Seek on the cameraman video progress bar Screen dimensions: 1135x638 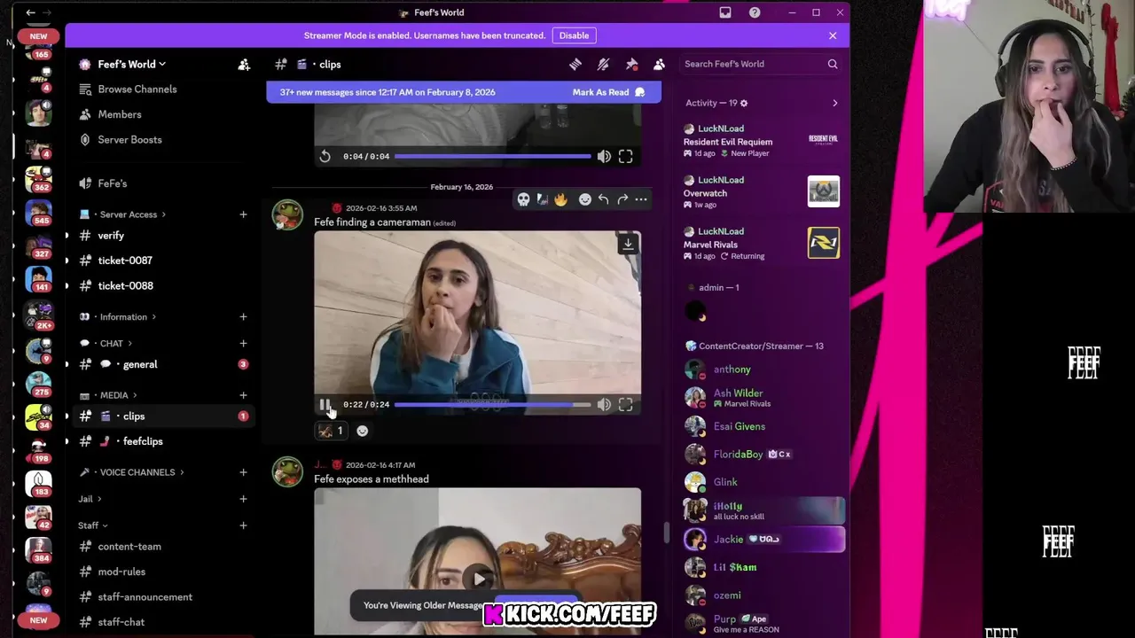coord(492,405)
